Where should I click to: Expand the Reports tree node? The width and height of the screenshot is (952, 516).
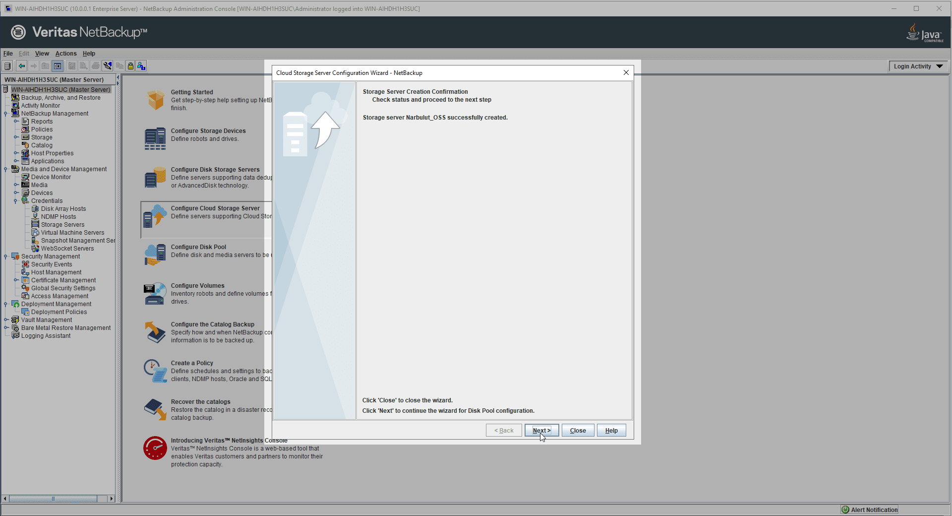(16, 122)
